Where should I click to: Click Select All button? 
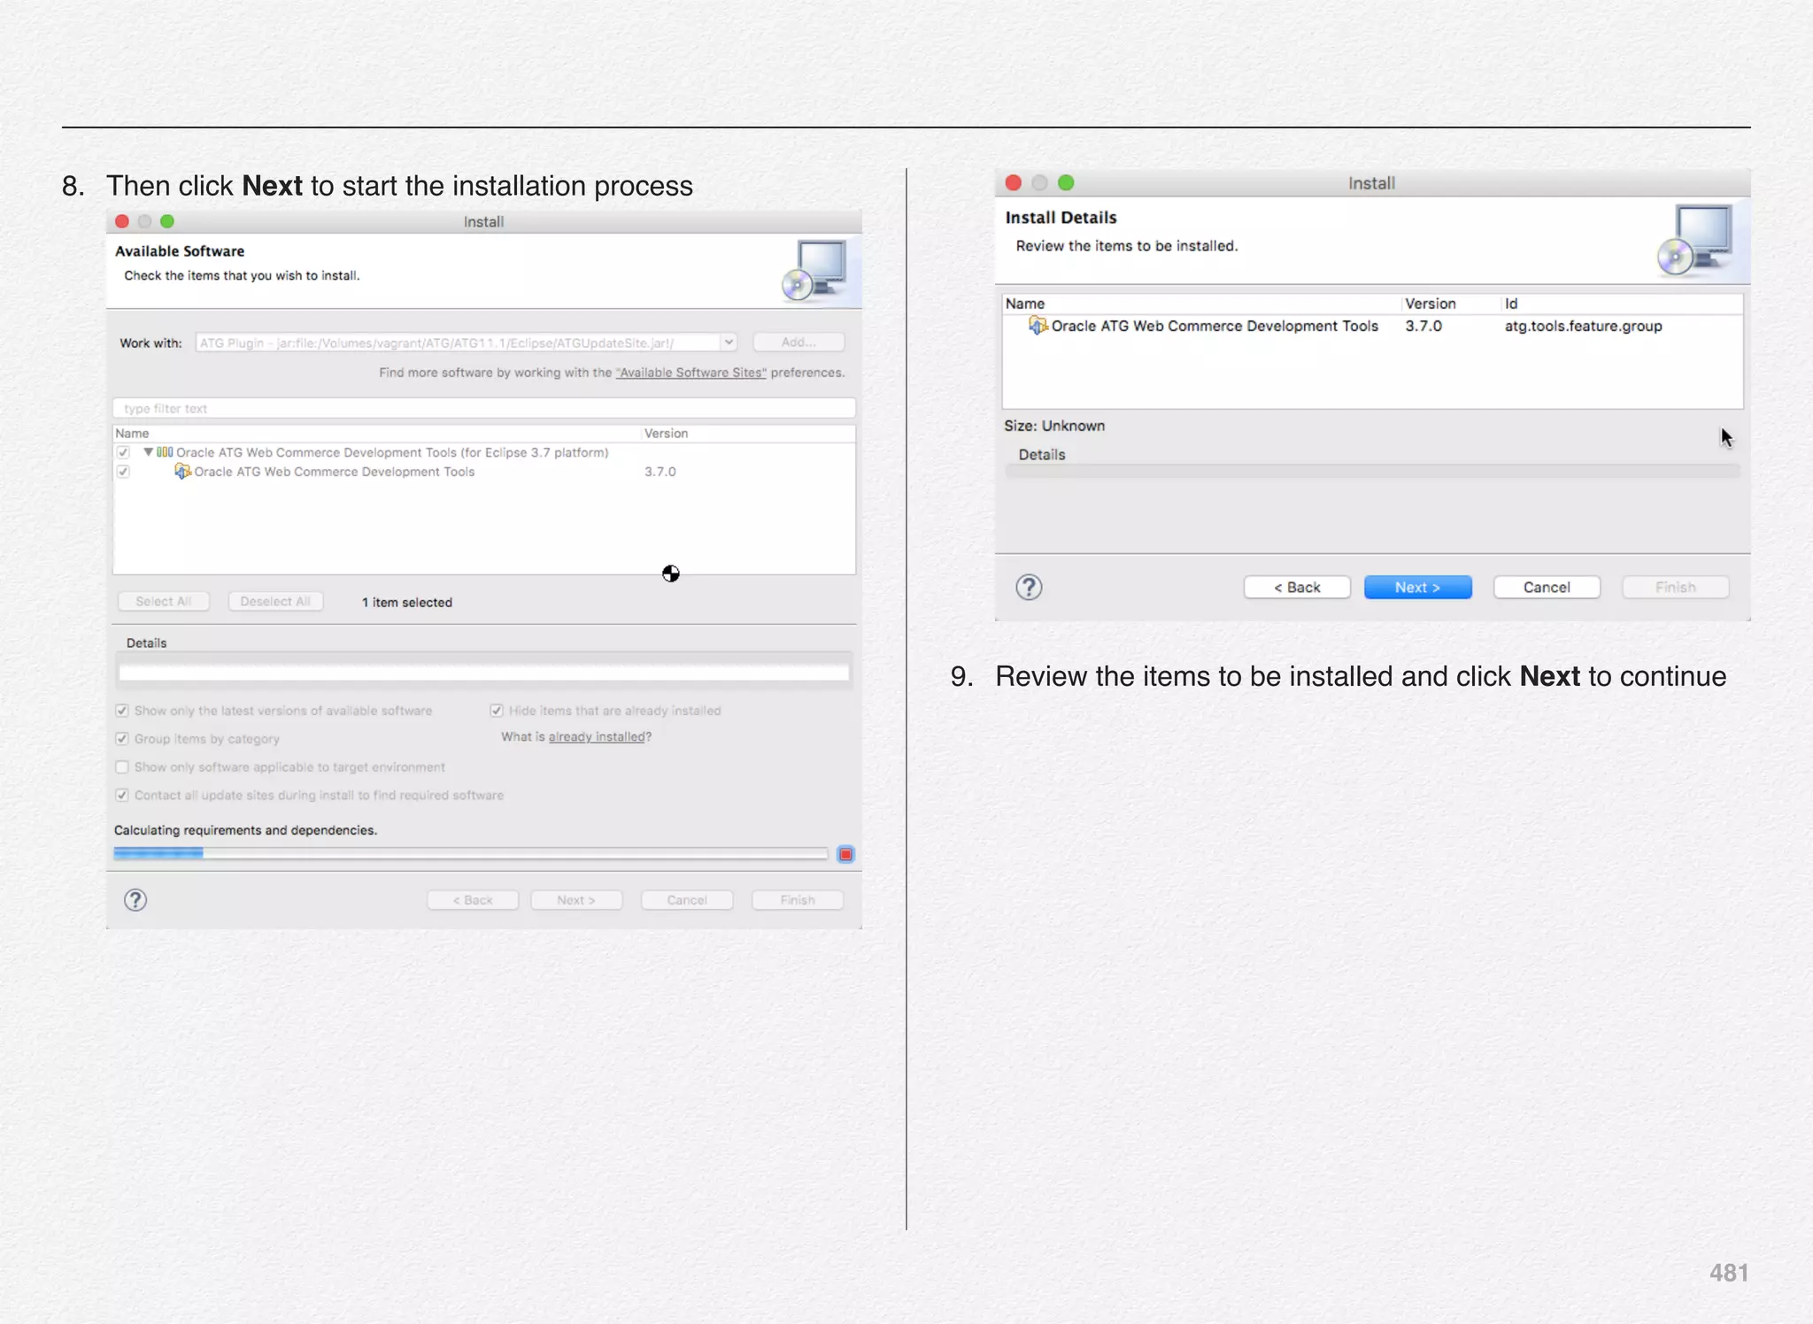[x=164, y=602]
